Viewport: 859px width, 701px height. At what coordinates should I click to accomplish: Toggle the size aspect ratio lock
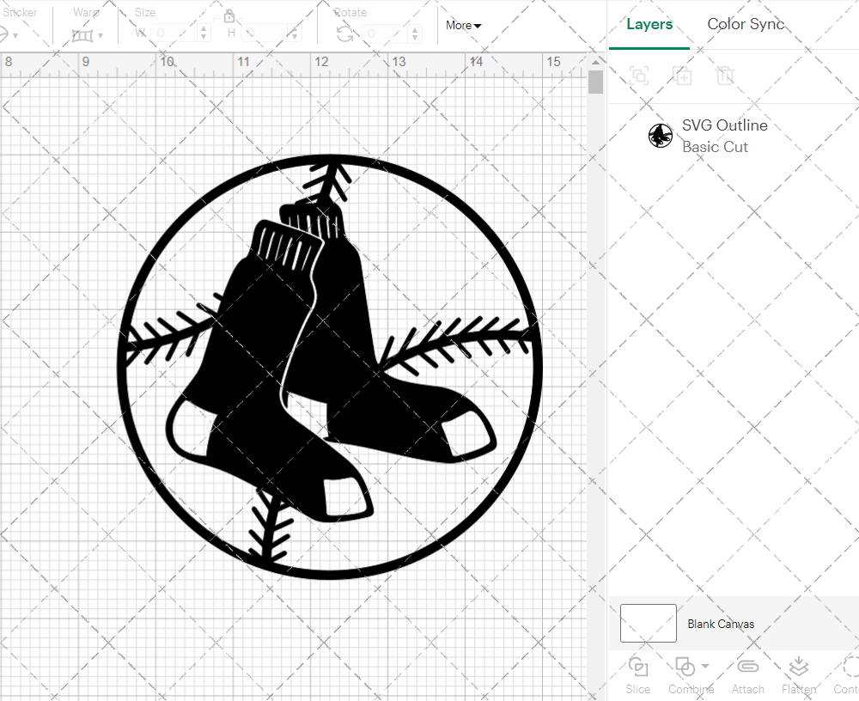click(x=229, y=15)
